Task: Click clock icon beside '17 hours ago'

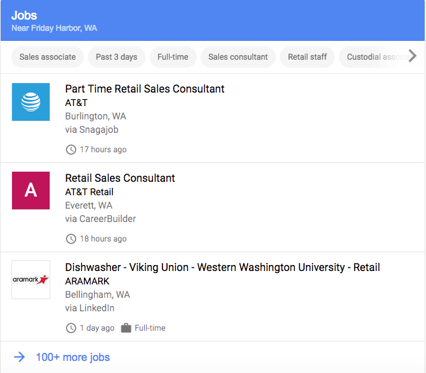Action: click(x=71, y=150)
